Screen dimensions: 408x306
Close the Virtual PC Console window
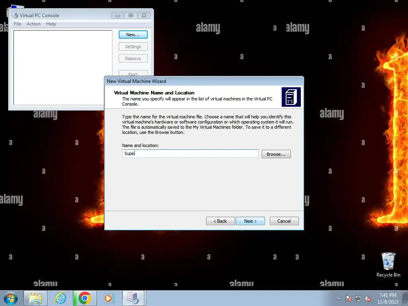point(144,16)
